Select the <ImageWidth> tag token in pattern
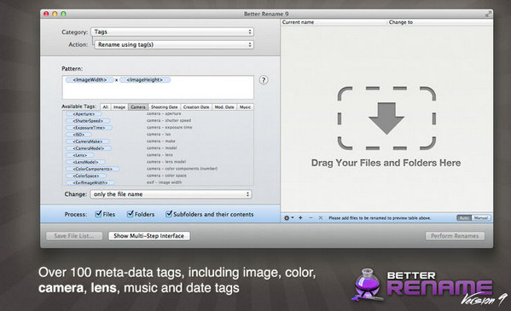Screen dimensions: 511x311 tap(90, 80)
